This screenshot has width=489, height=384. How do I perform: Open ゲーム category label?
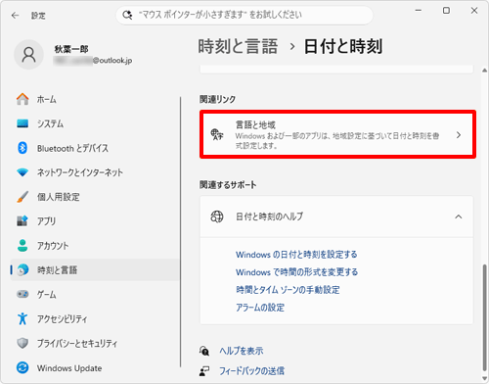[46, 294]
